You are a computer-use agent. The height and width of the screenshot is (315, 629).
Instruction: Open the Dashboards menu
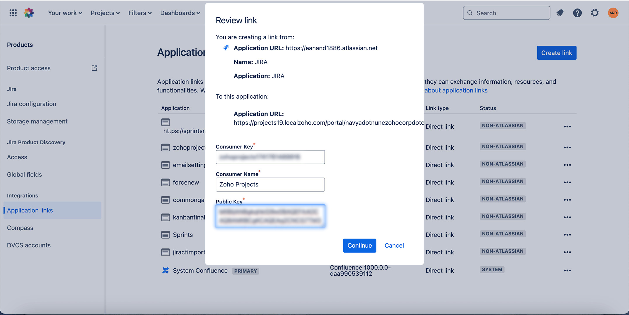(x=180, y=13)
